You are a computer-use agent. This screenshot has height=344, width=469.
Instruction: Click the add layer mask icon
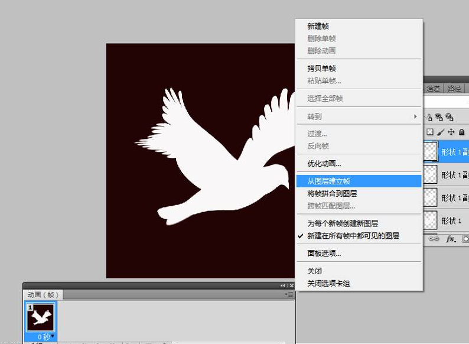tap(465, 239)
